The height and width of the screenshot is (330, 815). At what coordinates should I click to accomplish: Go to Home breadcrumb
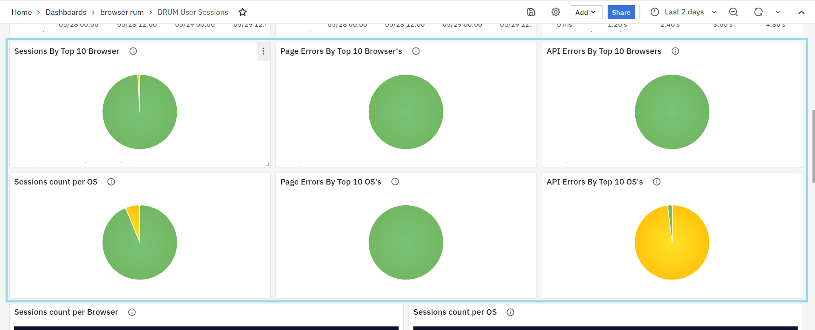22,12
